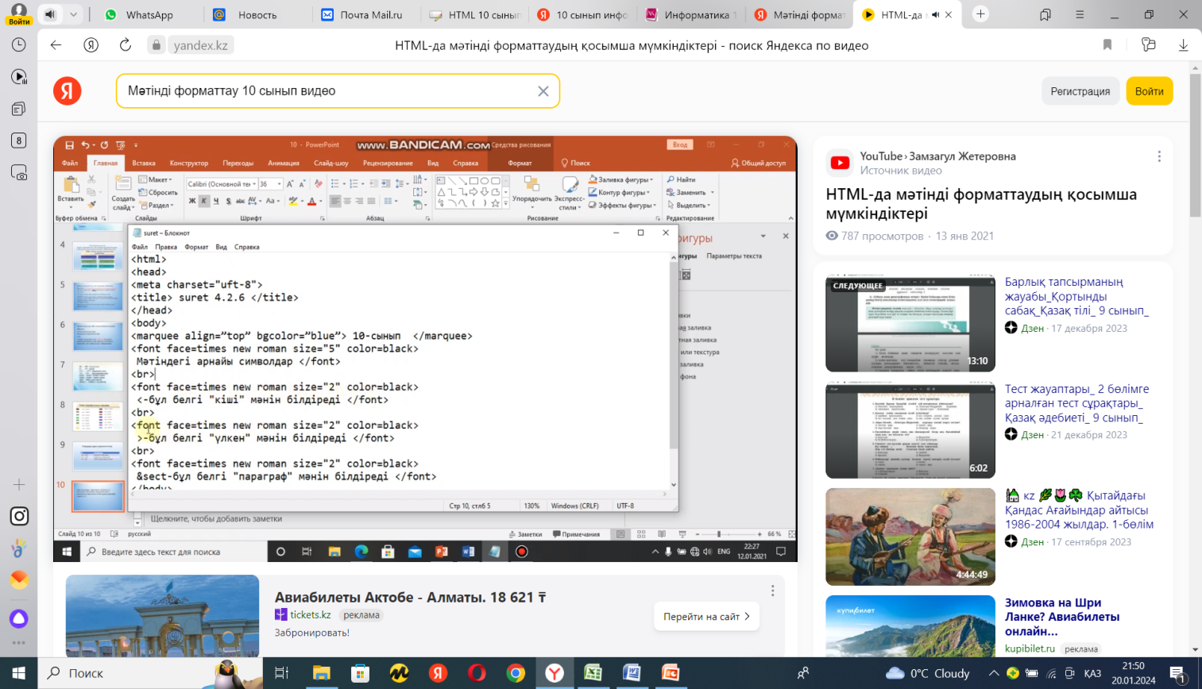The image size is (1202, 689).
Task: Switch to the Информатика tab
Action: click(x=691, y=14)
